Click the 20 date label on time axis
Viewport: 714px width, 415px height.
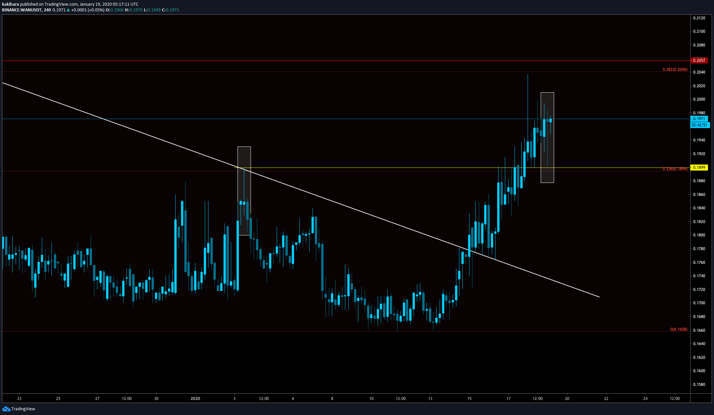(567, 399)
